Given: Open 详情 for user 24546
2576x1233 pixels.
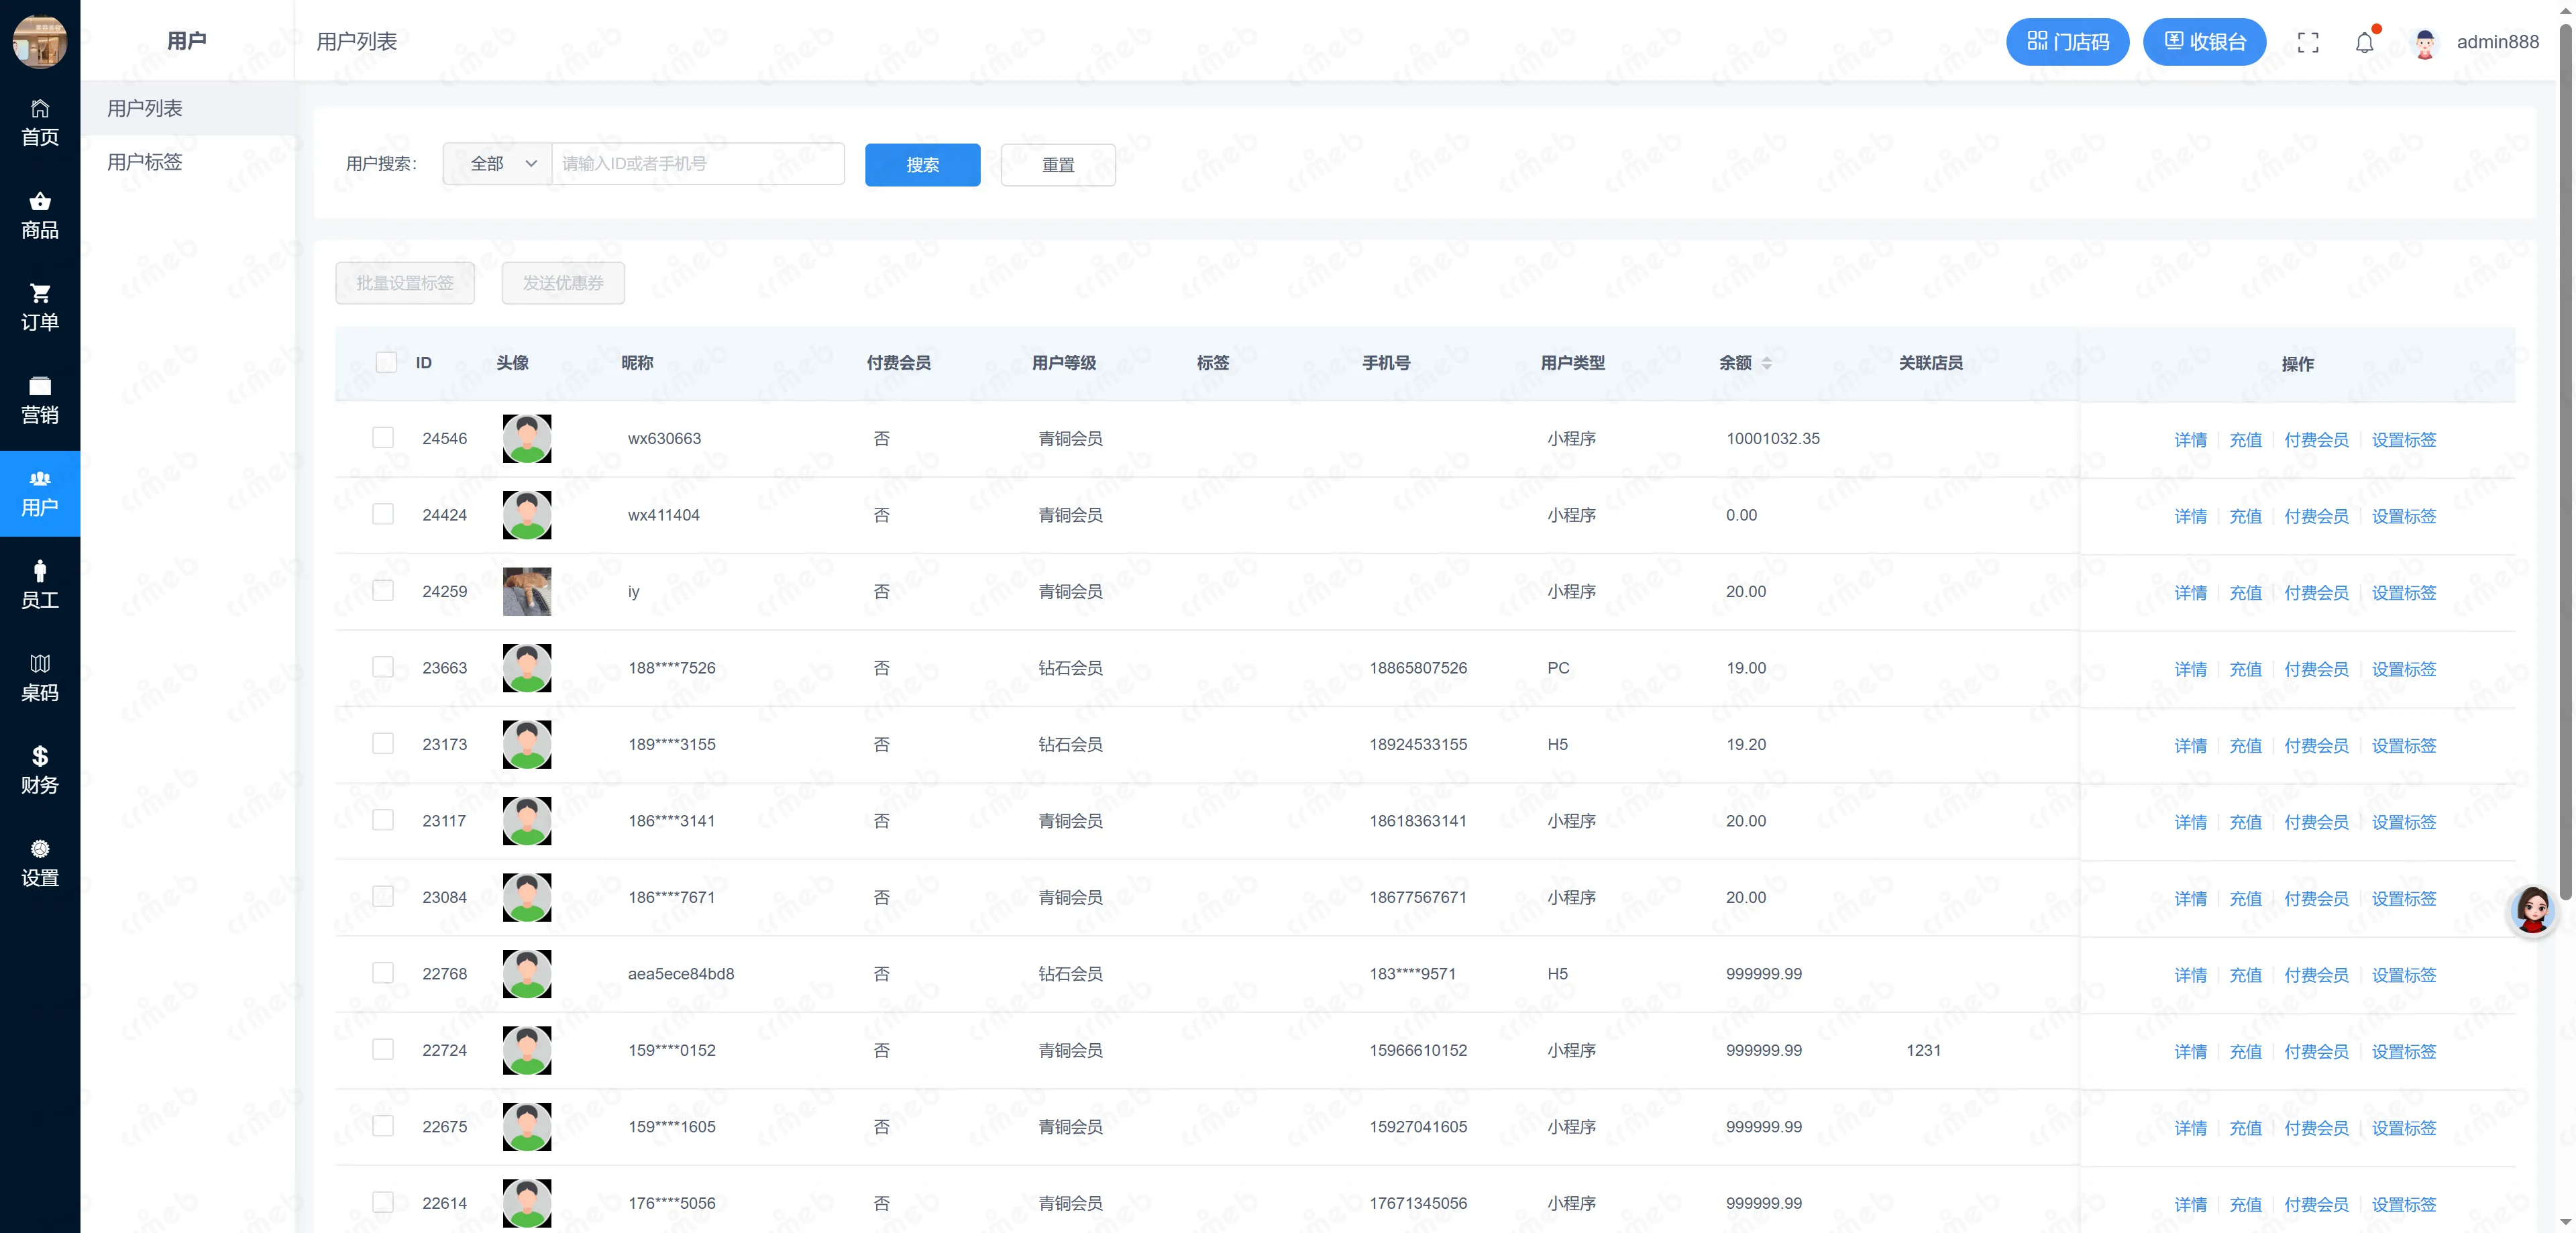Looking at the screenshot, I should coord(2190,440).
